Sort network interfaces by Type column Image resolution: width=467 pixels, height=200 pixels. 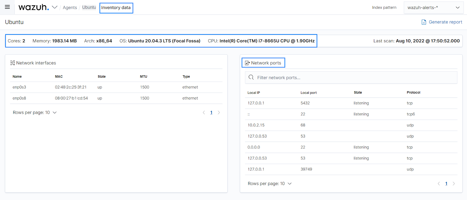point(186,76)
